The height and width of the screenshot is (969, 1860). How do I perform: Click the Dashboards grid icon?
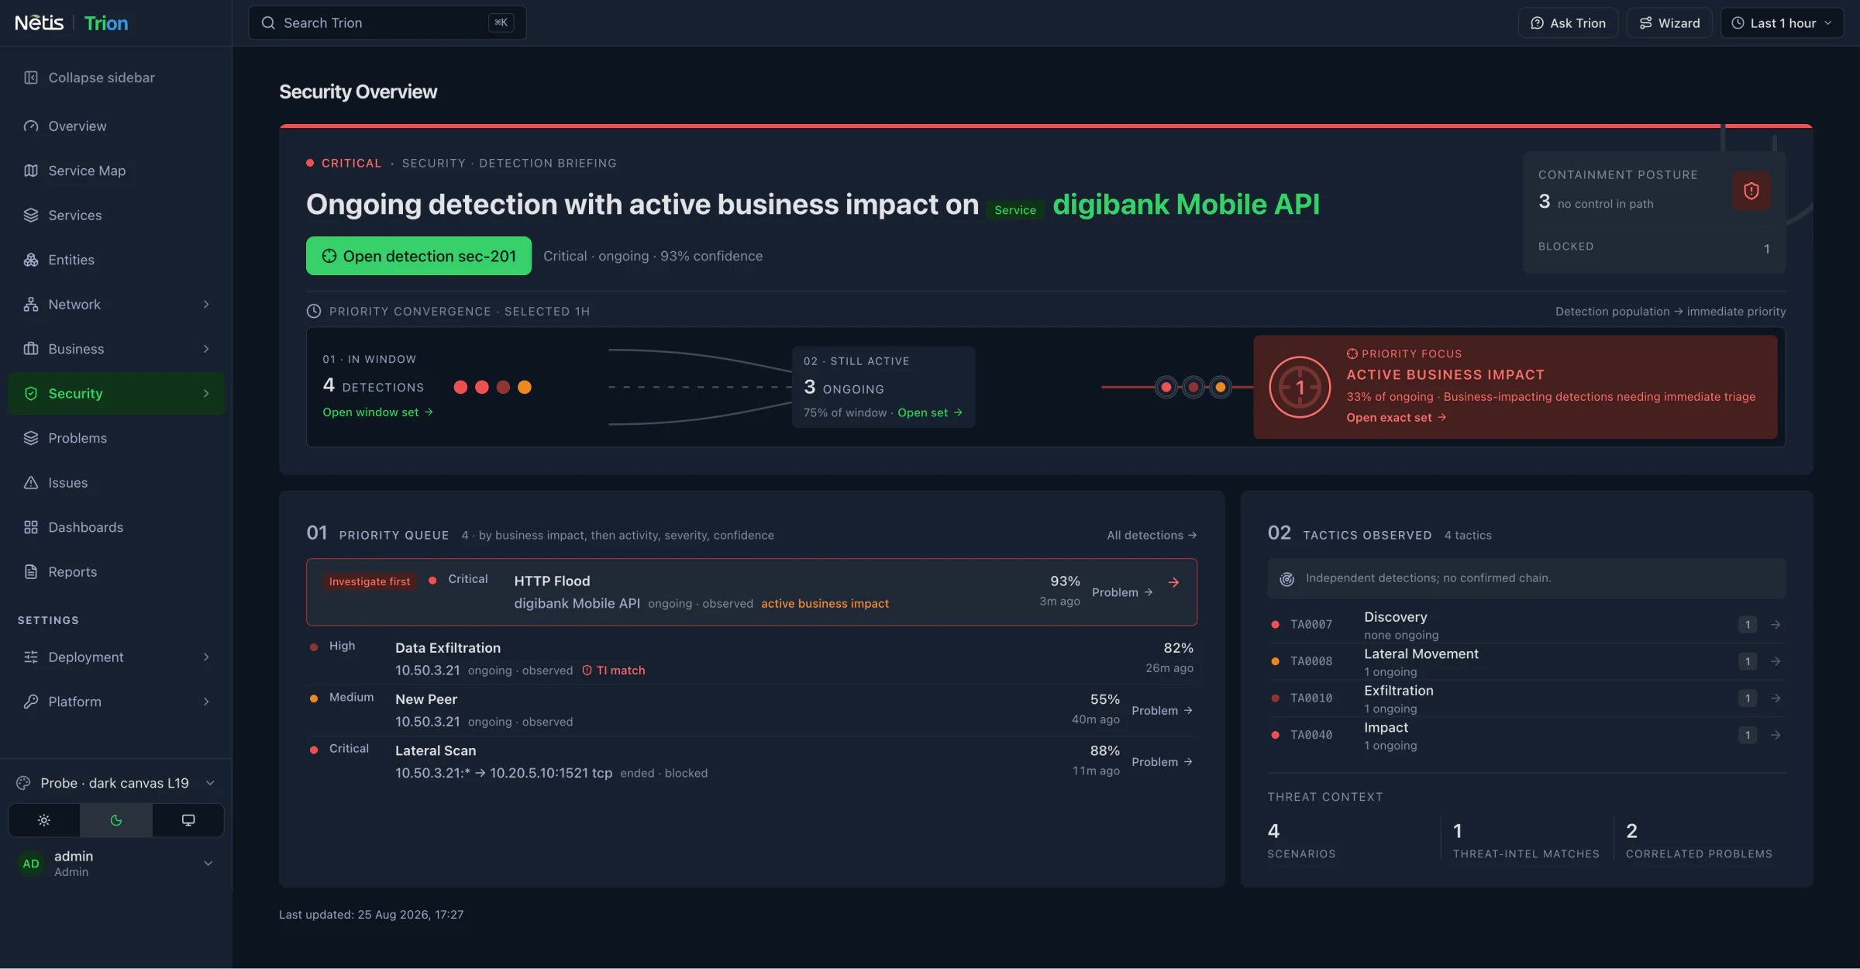pyautogui.click(x=31, y=527)
